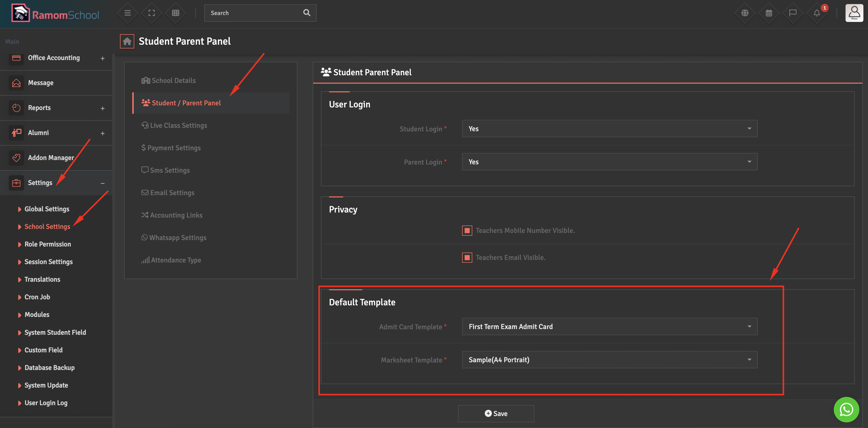Toggle Teachers Email Visible checkbox
This screenshot has width=868, height=428.
467,258
